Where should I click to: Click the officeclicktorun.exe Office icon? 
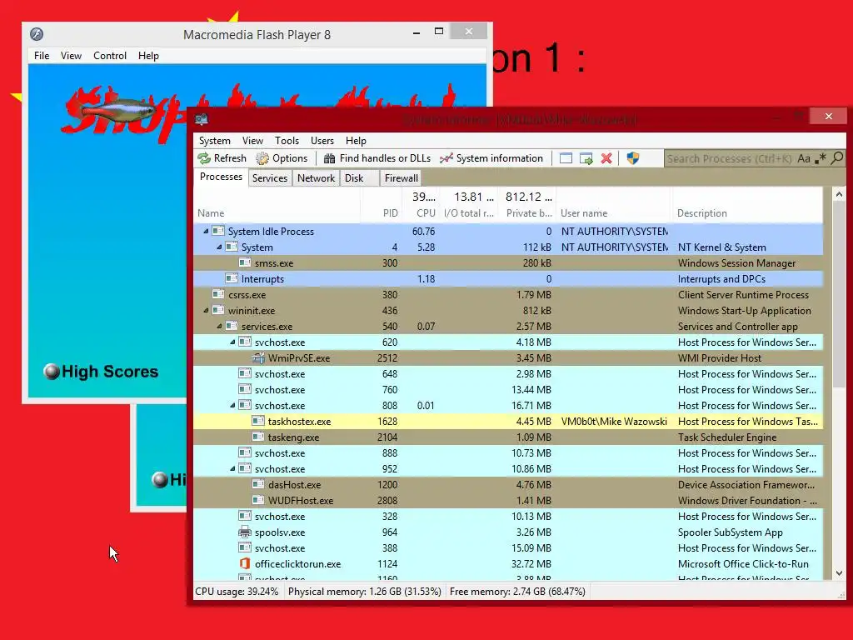245,564
